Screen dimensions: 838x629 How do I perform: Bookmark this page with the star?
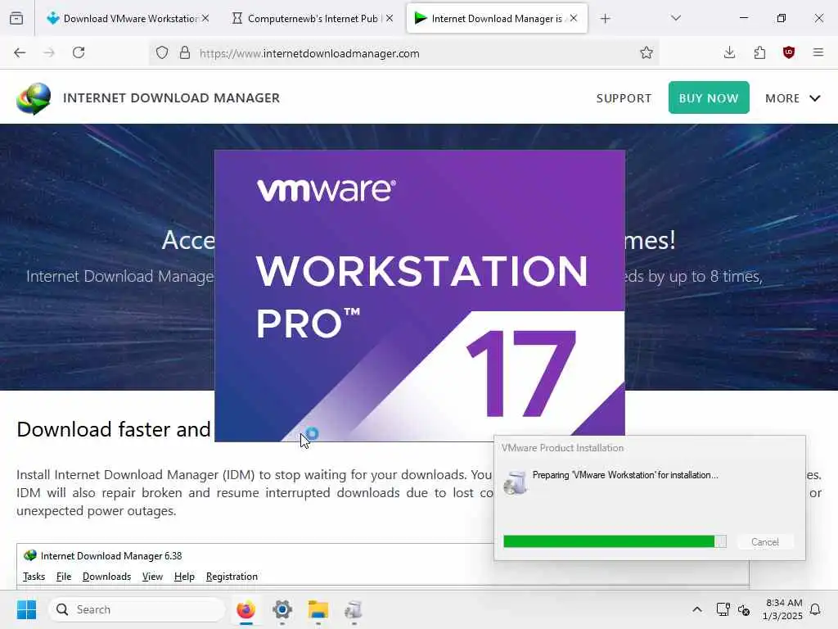click(647, 52)
